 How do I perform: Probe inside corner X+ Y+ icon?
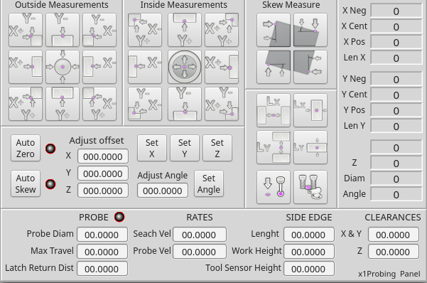[x=222, y=30]
